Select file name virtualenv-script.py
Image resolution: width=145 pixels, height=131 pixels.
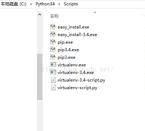77,88
